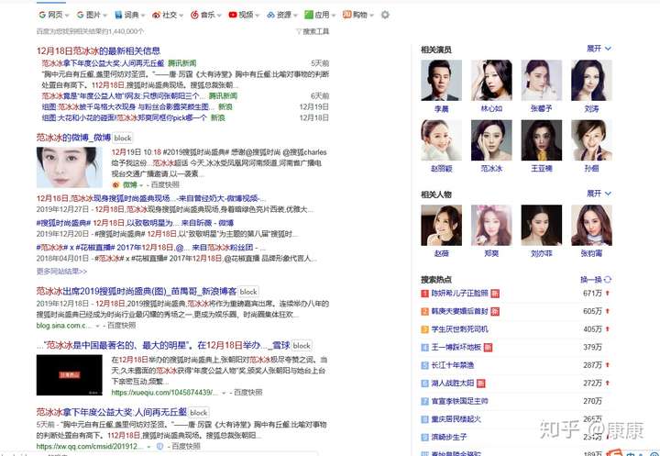Click the face photo in the Weibo result
This screenshot has width=660, height=456.
pos(70,167)
